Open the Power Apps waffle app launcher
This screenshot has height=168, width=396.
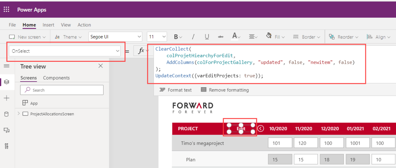click(x=7, y=10)
